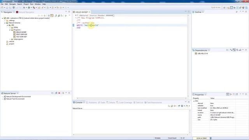Open the Project menu

coord(26,4)
